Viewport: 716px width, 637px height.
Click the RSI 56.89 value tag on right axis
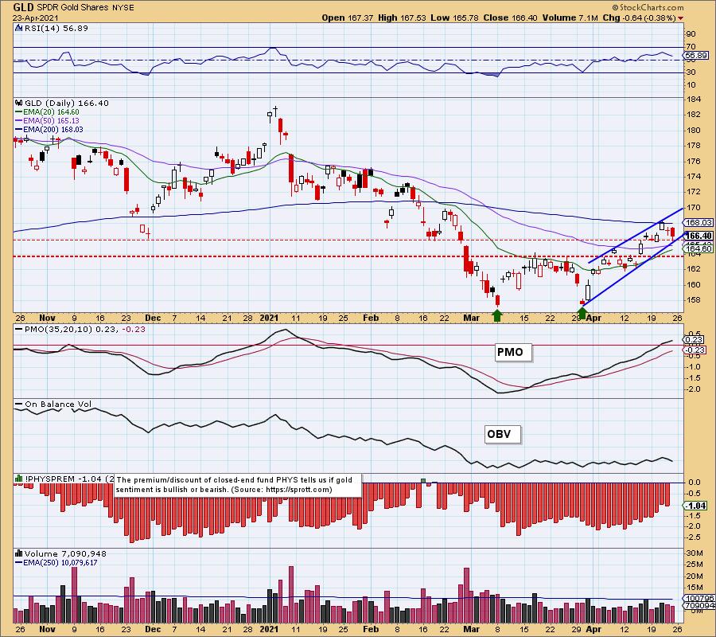click(x=696, y=55)
